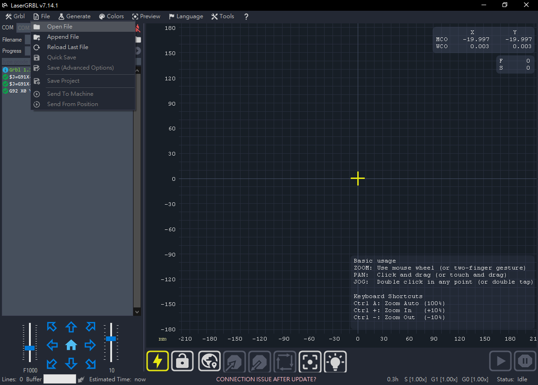The width and height of the screenshot is (538, 385).
Task: Click the open folder icon beside Filename
Action: tap(138, 40)
